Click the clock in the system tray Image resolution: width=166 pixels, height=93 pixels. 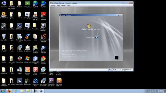click(x=161, y=91)
